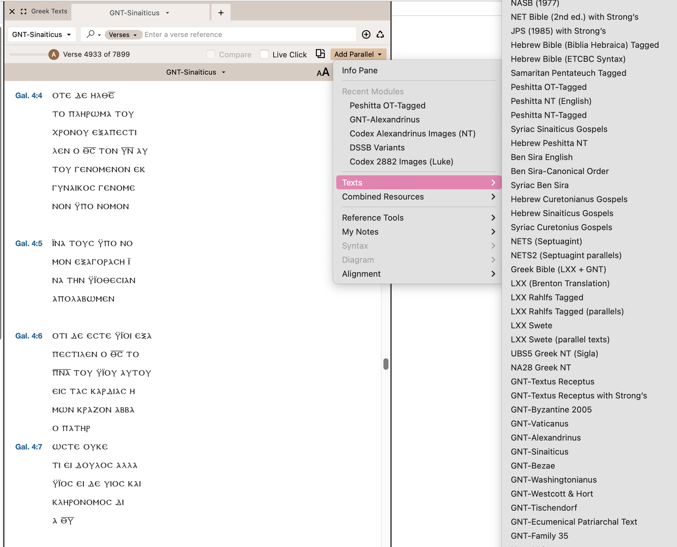The width and height of the screenshot is (677, 547).
Task: Expand the My Notes submenu
Action: [x=419, y=232]
